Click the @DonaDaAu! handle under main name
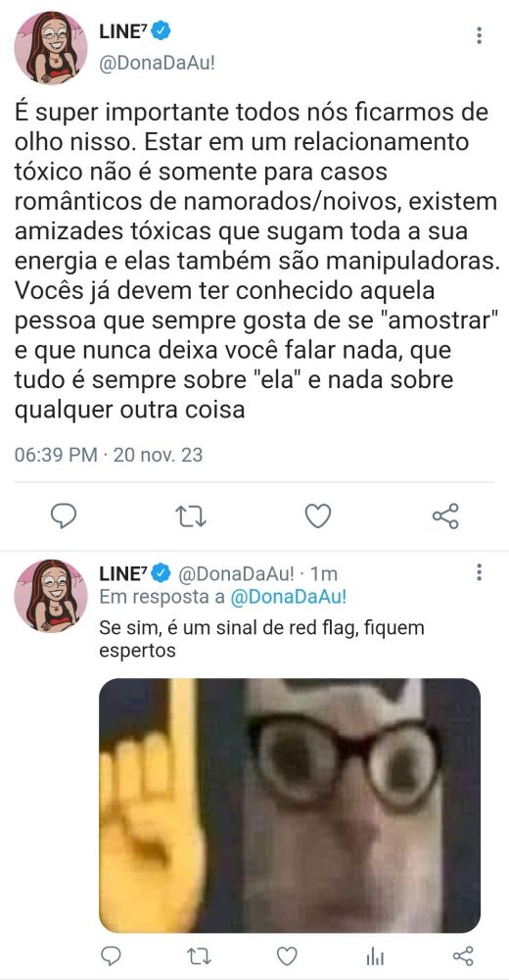 point(157,65)
